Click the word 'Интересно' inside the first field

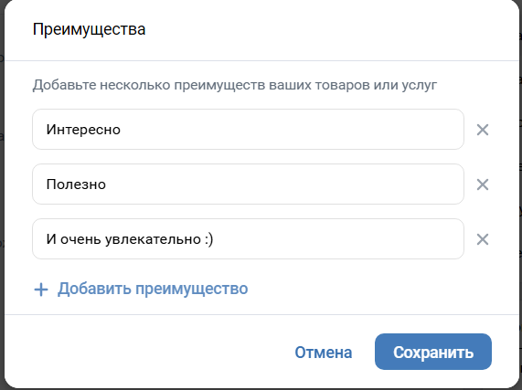(x=83, y=130)
